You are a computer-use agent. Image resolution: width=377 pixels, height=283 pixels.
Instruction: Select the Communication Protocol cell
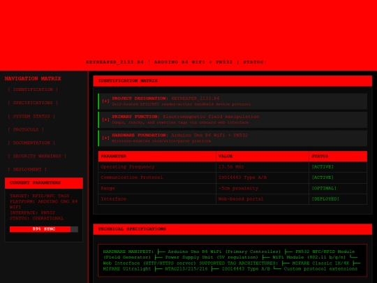point(157,177)
